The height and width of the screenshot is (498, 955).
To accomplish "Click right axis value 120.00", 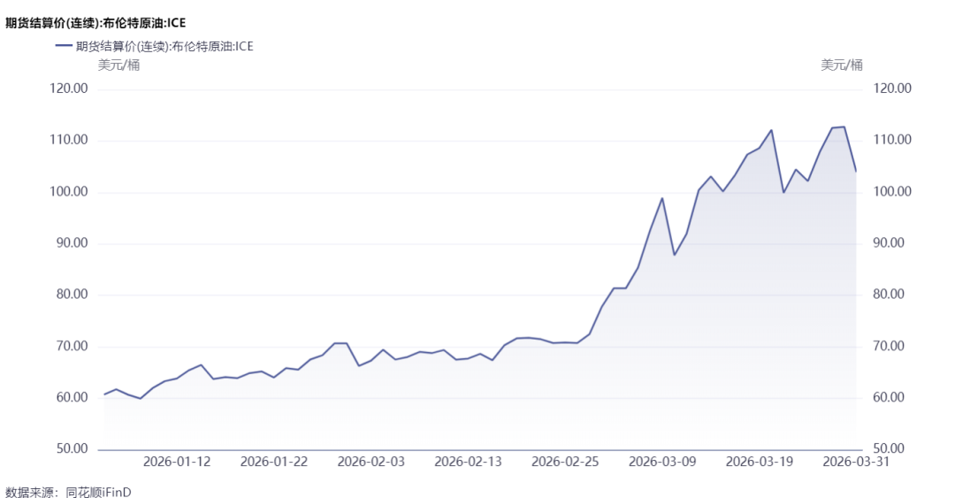I will (892, 88).
